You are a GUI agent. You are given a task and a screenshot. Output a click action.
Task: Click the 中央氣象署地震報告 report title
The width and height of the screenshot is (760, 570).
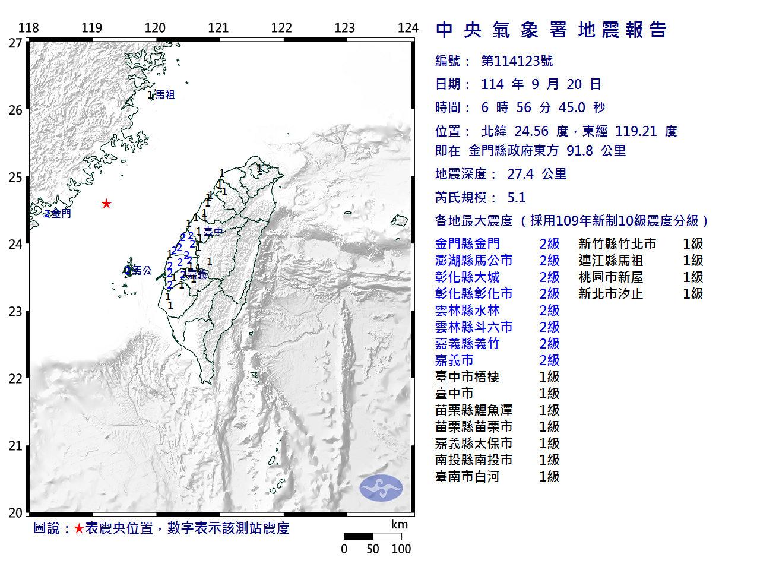click(551, 30)
